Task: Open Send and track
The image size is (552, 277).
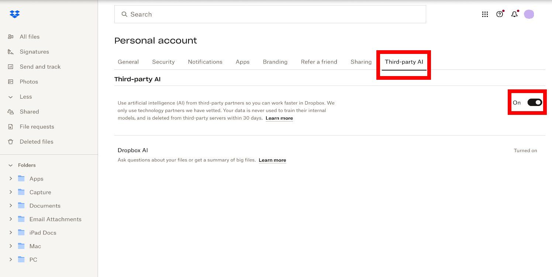Action: pos(40,67)
